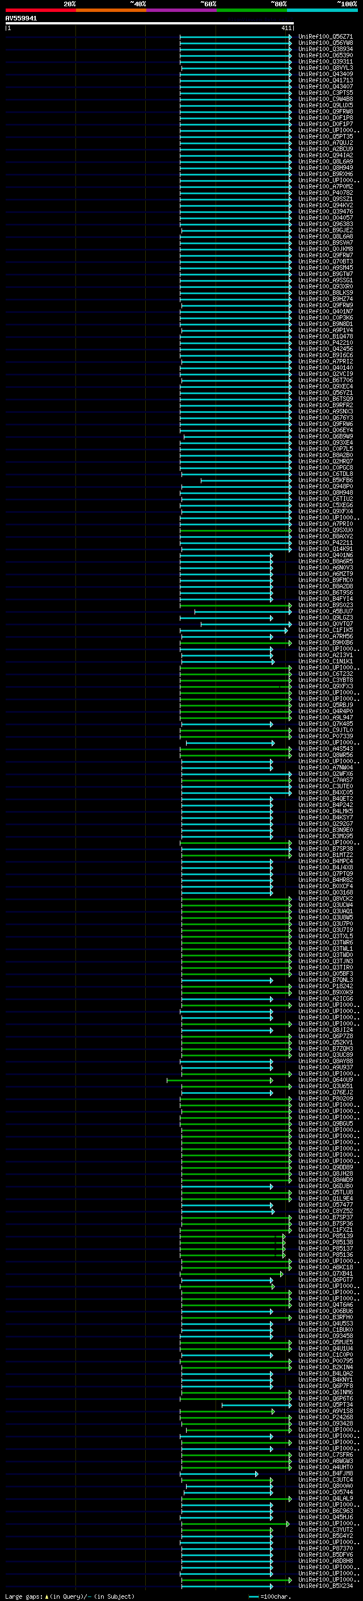Select label UniRef100_D0F1P8
Viewport: 363px width, 1601px height.
pos(326,118)
